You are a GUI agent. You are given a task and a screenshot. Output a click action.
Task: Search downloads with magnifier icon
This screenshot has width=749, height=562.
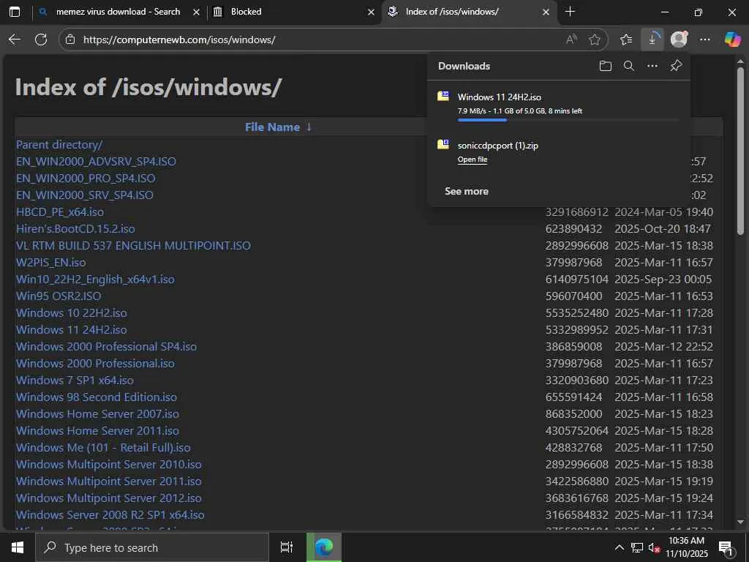(629, 66)
